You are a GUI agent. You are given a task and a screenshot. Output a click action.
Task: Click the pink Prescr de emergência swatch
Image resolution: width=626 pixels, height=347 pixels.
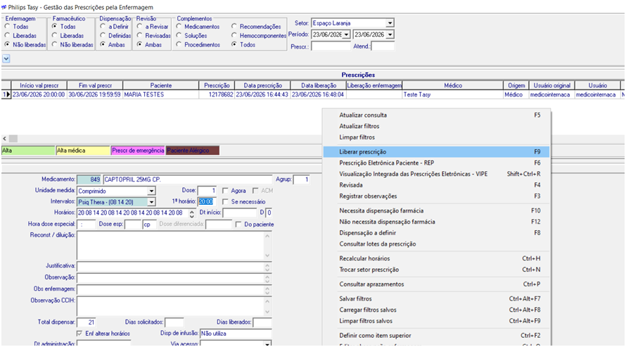(x=138, y=151)
